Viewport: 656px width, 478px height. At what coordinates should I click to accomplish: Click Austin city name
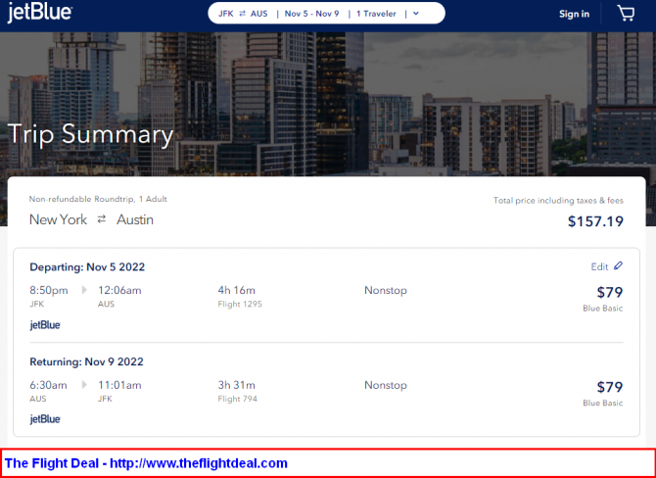[135, 219]
